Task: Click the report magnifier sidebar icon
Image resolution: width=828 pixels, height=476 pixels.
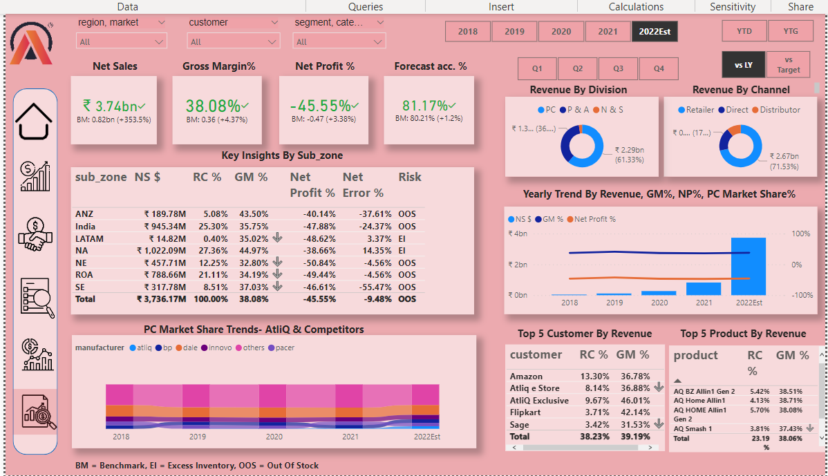Action: point(36,297)
